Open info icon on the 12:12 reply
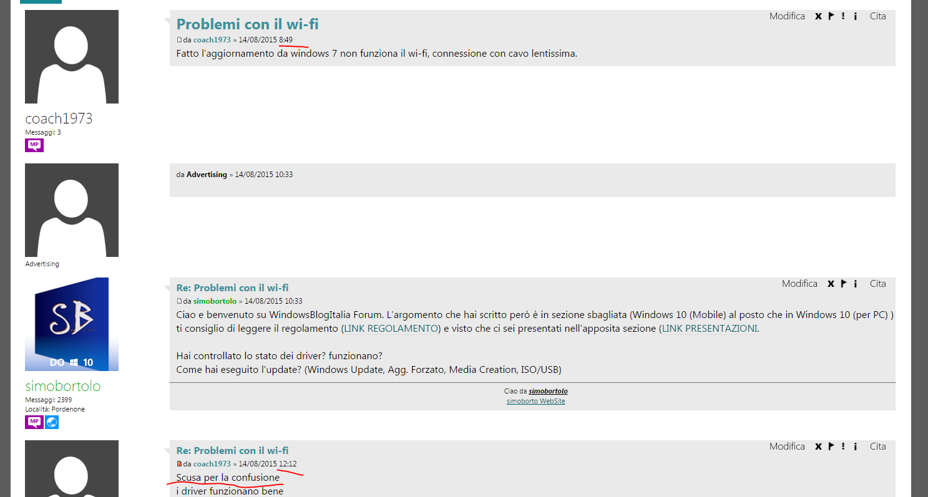The height and width of the screenshot is (497, 928). pyautogui.click(x=855, y=446)
